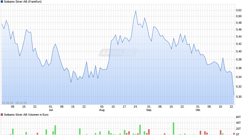This screenshot has height=137, width=246.
Task: Click the 60T volume axis label
Action: 238,117
